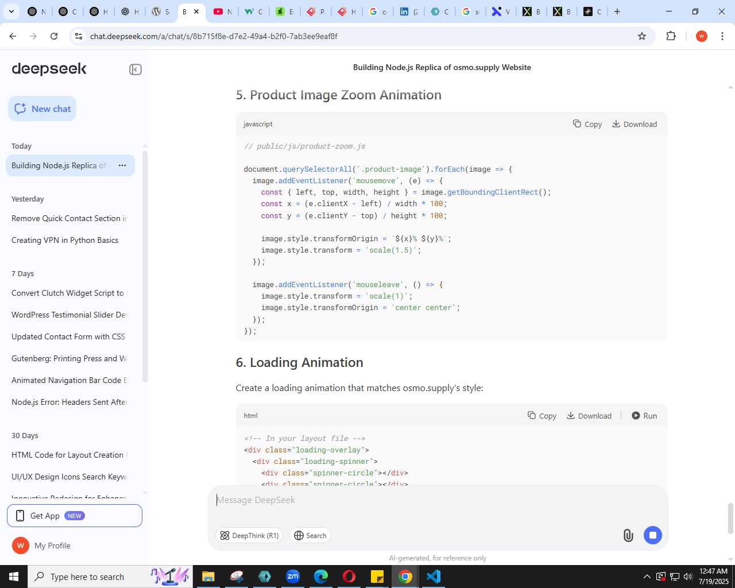Open Get App link

[x=75, y=516]
